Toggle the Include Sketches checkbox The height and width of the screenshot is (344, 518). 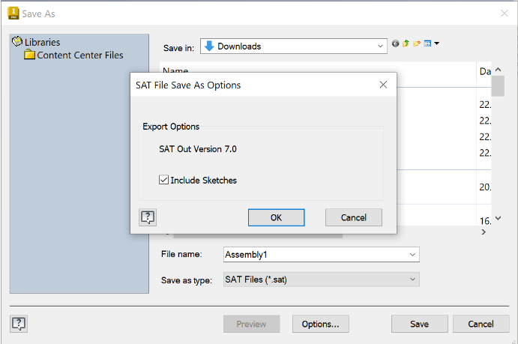pyautogui.click(x=163, y=180)
